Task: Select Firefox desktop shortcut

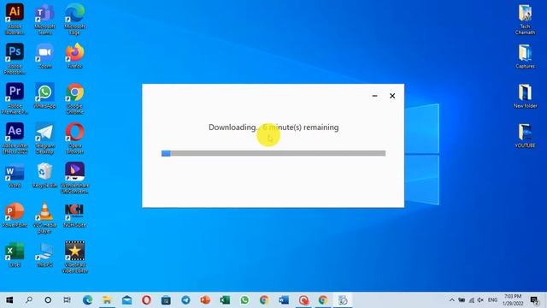Action: [x=74, y=56]
